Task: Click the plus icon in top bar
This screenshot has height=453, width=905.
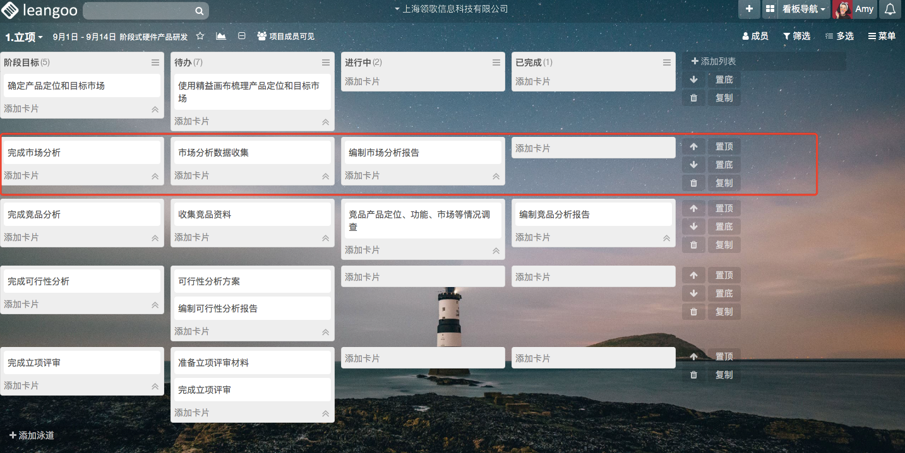Action: pos(749,9)
